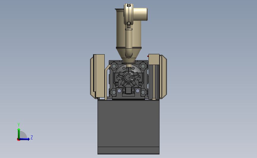Screen dimensions: 257x158
Task: Click the Y axis label text
Action: tap(19, 125)
